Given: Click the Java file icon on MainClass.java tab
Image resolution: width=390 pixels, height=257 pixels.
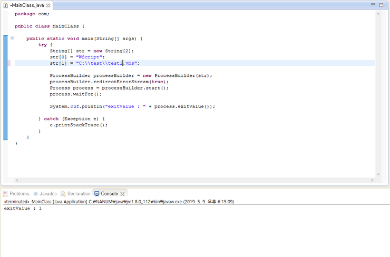Looking at the screenshot, I should (5, 5).
